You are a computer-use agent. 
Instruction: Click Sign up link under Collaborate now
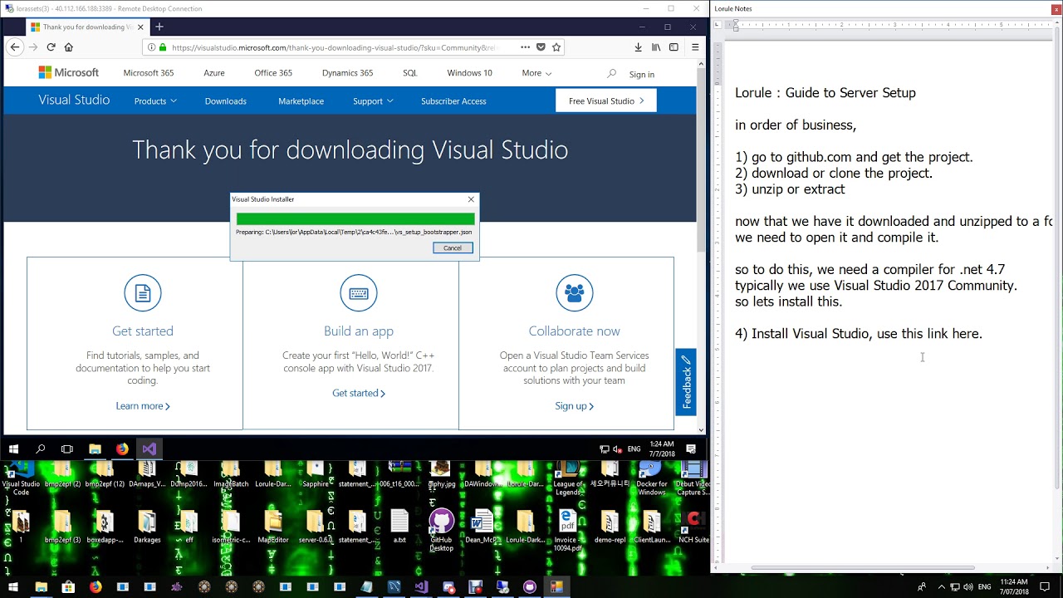tap(574, 406)
